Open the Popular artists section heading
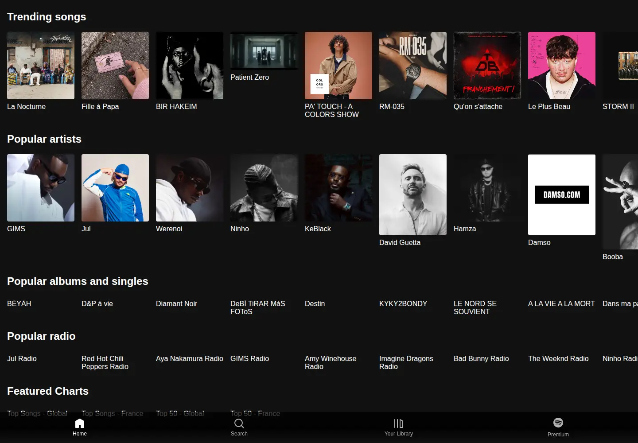 [x=44, y=139]
